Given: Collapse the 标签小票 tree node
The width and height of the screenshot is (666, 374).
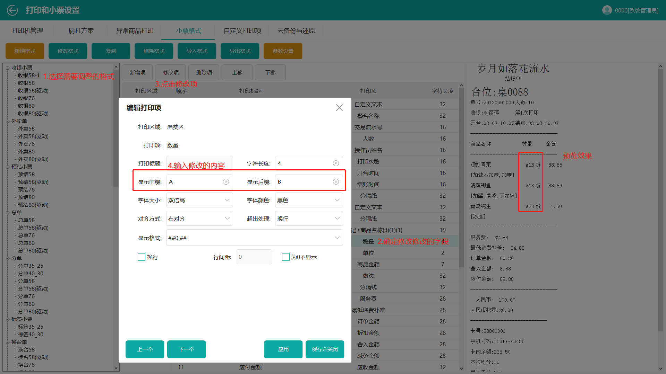Looking at the screenshot, I should pyautogui.click(x=7, y=319).
